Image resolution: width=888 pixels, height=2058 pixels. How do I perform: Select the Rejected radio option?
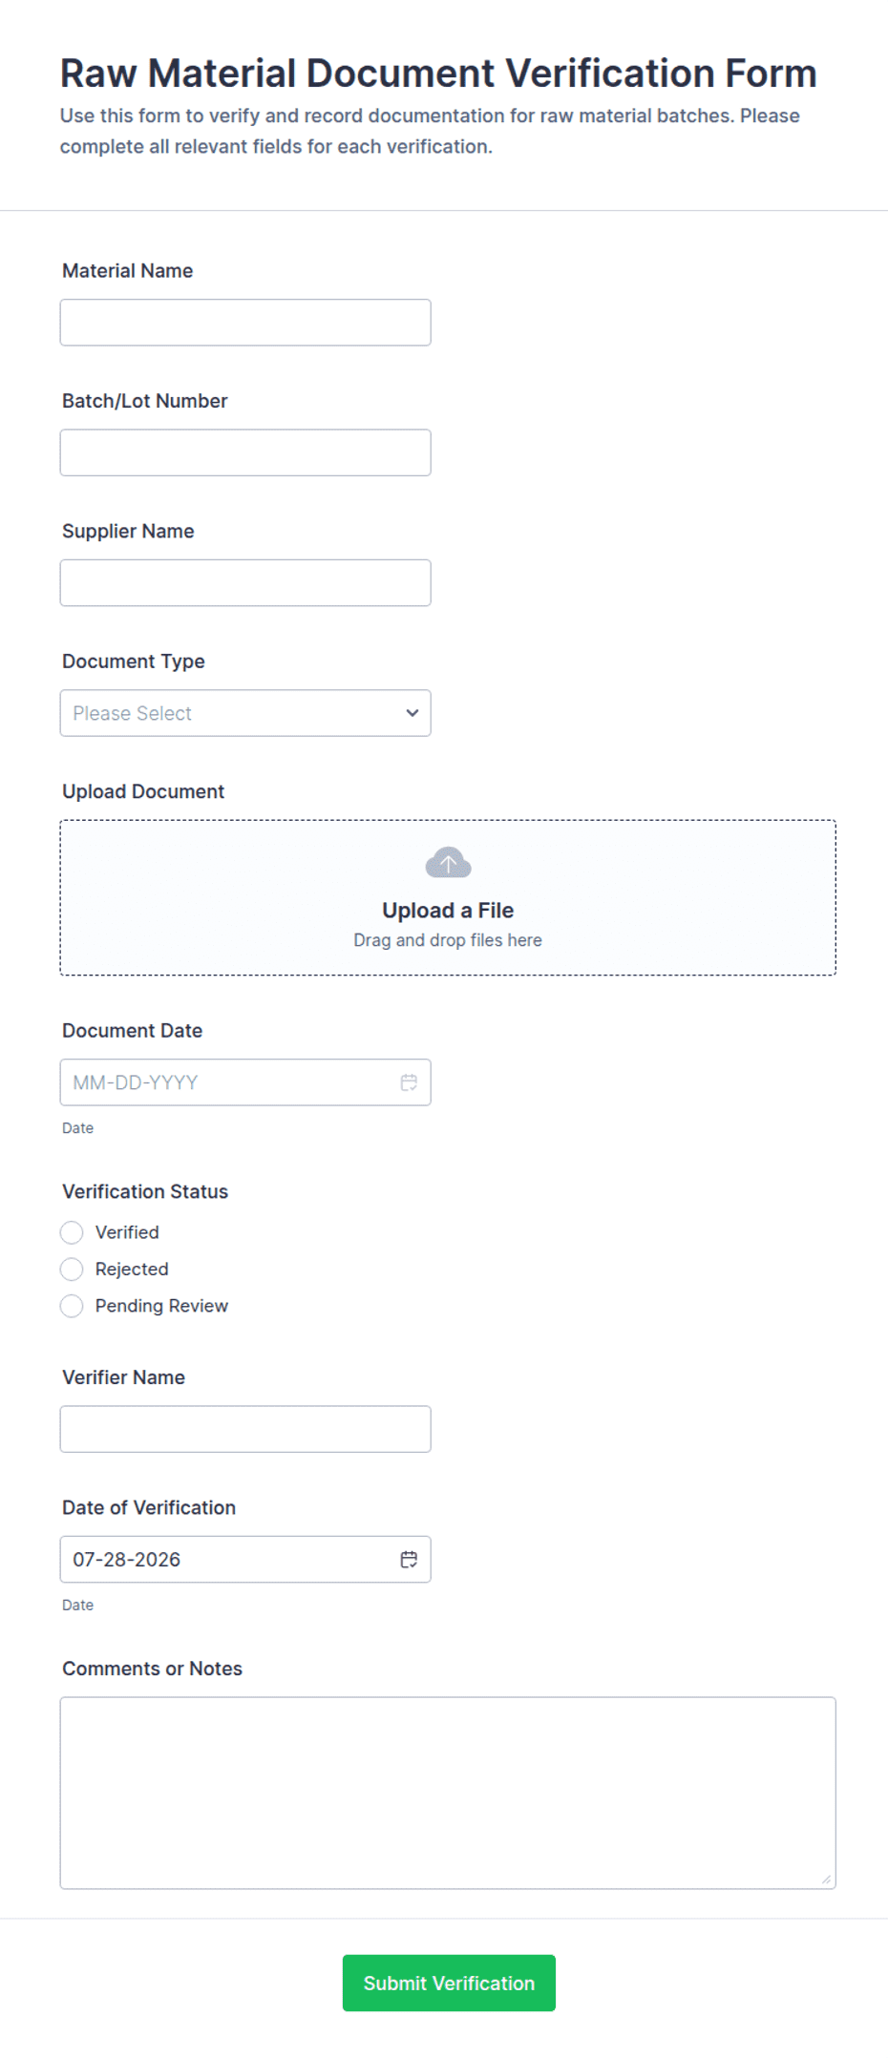tap(72, 1269)
